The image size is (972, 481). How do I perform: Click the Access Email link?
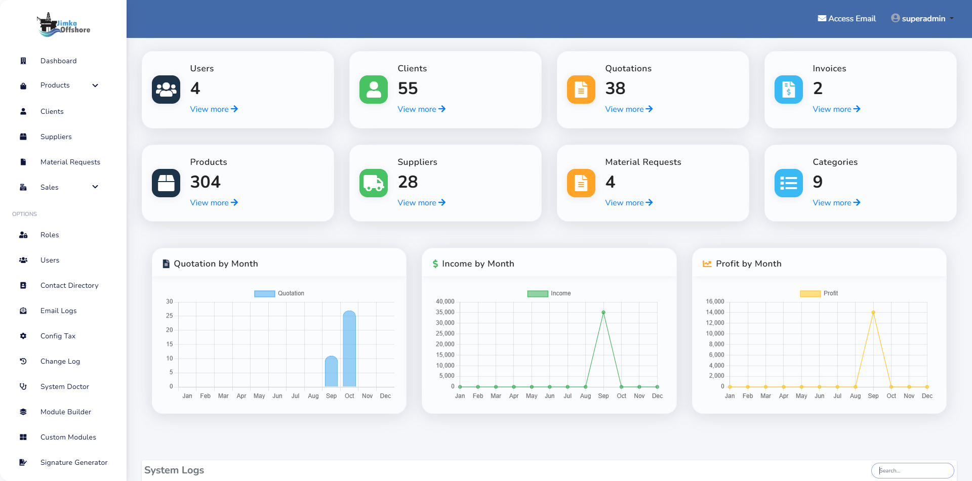(x=846, y=19)
